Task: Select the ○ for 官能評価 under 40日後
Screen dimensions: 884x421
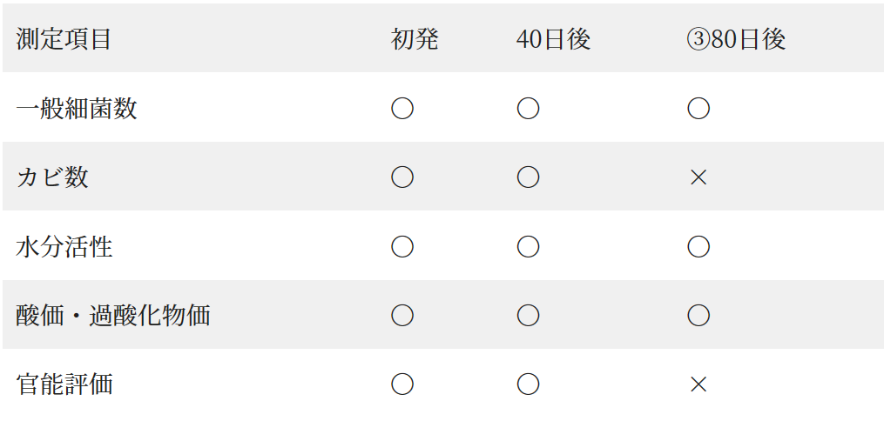Action: (x=528, y=384)
